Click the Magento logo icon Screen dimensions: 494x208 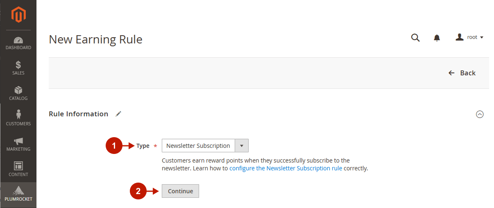pyautogui.click(x=18, y=15)
